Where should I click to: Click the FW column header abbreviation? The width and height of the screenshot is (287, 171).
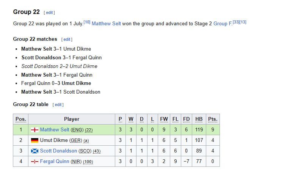click(x=164, y=119)
